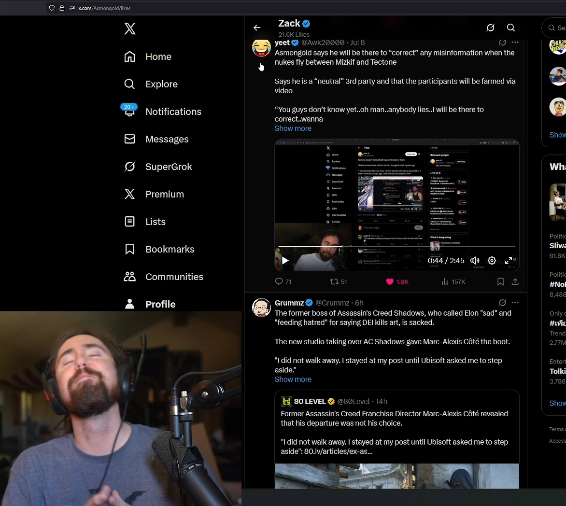Open Lists in the sidebar
566x506 pixels.
coord(145,221)
